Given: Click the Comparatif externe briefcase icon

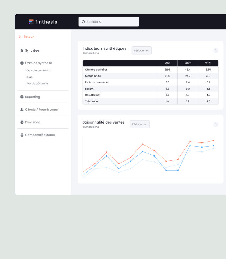Looking at the screenshot, I should [22, 135].
